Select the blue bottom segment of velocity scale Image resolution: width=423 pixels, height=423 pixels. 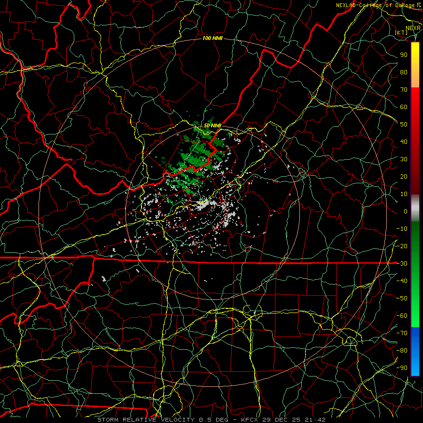click(415, 351)
